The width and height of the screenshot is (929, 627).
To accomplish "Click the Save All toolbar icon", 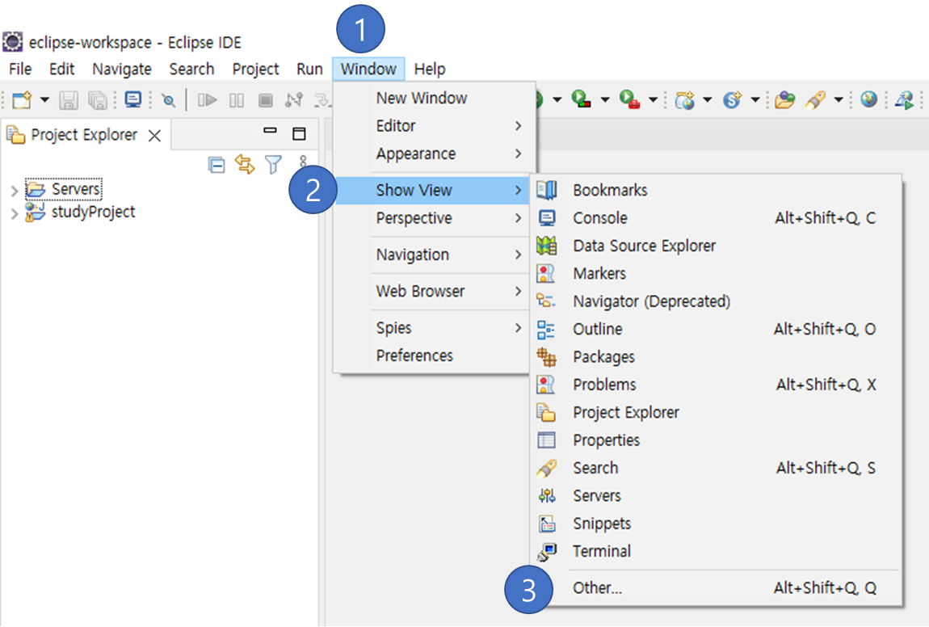I will pos(97,99).
